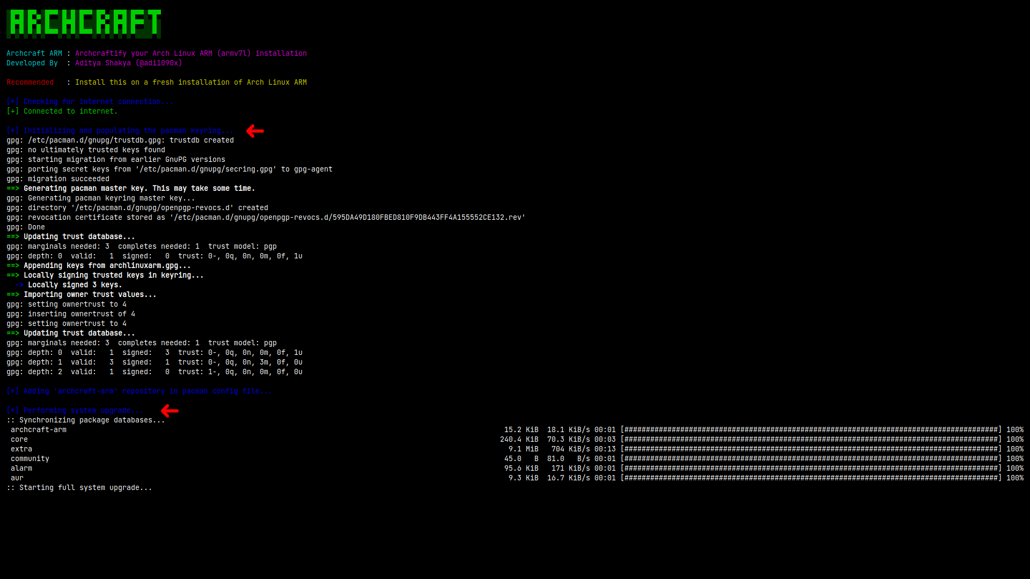
Task: Click the ARCHCRAFT ASCII logo banner
Action: pyautogui.click(x=84, y=23)
